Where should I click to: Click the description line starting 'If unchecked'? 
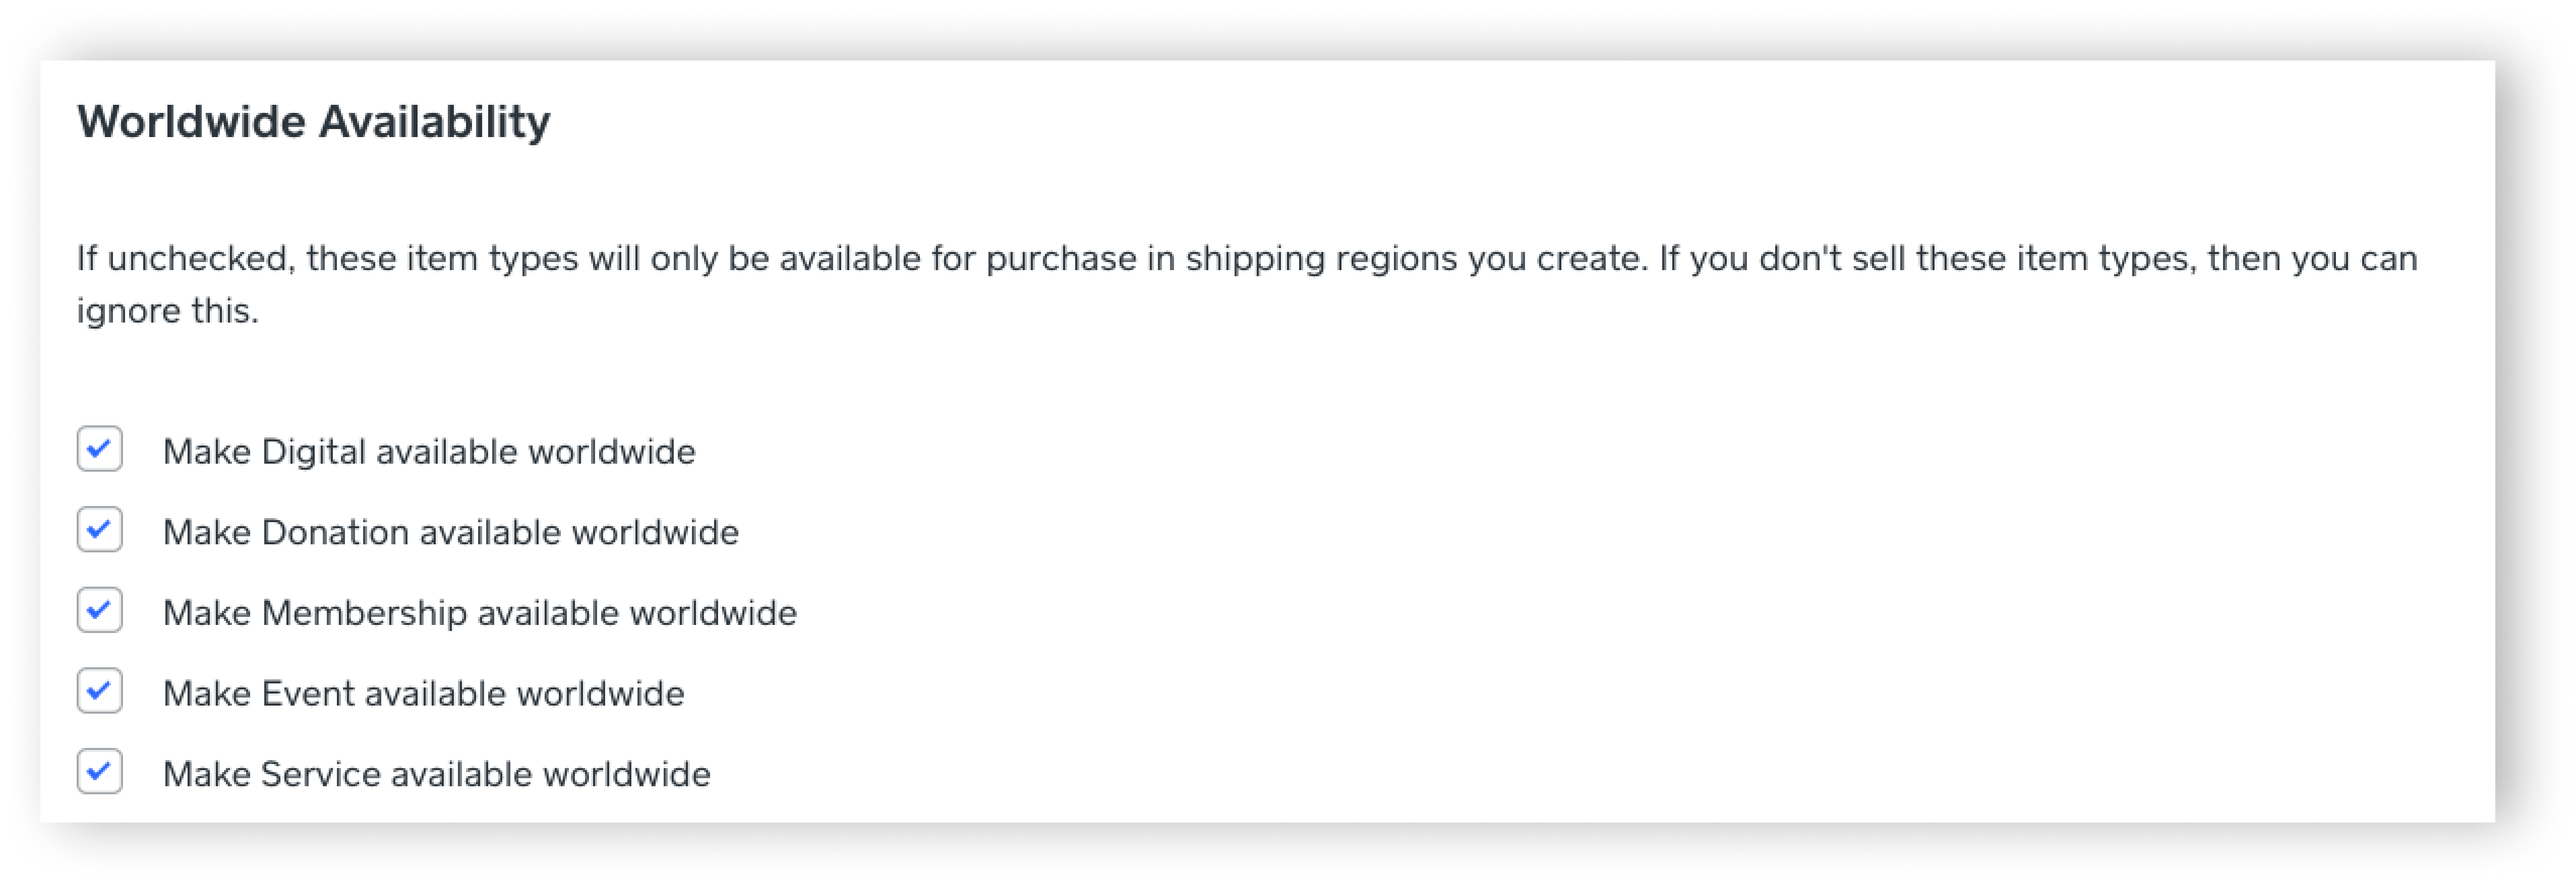coord(1247,259)
